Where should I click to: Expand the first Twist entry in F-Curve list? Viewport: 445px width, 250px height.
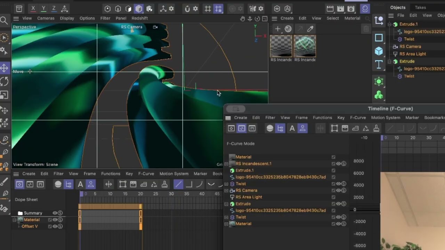[x=226, y=184]
